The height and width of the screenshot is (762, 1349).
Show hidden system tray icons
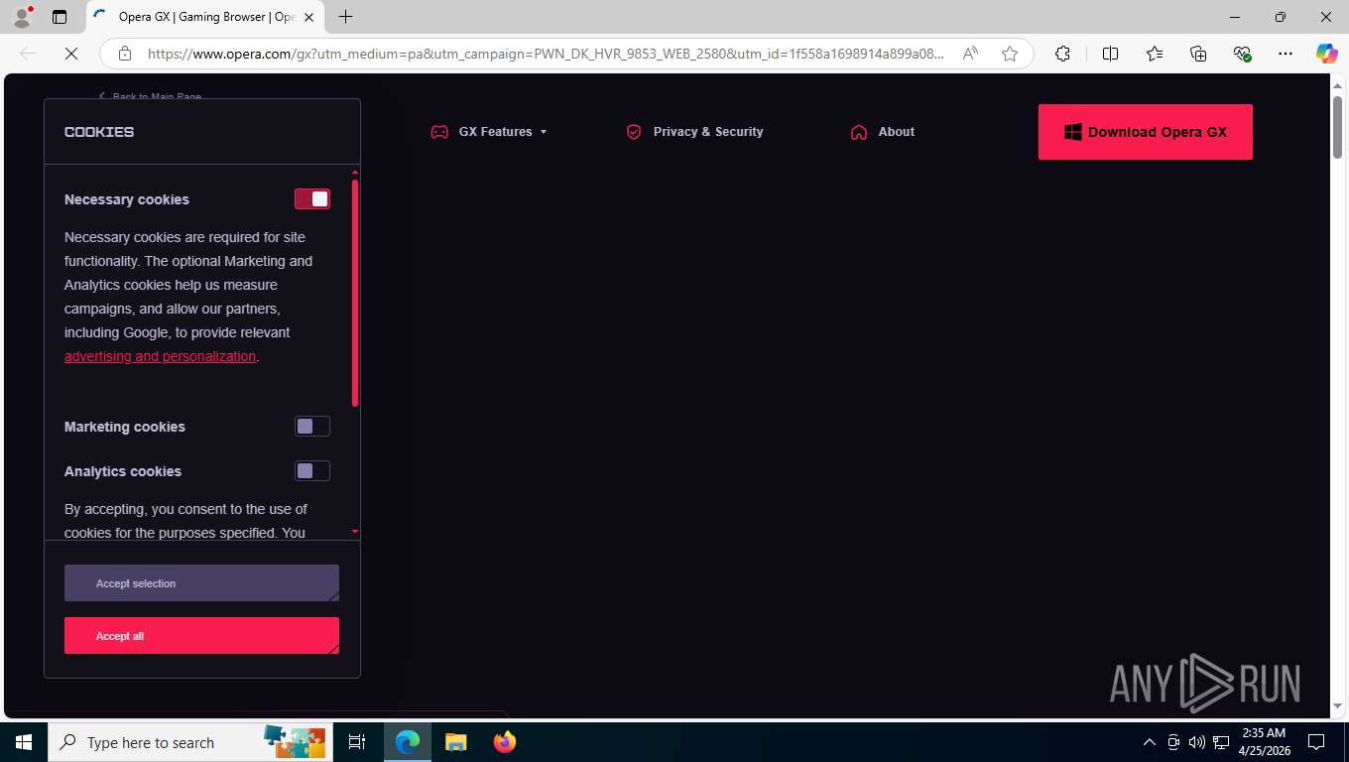1150,742
